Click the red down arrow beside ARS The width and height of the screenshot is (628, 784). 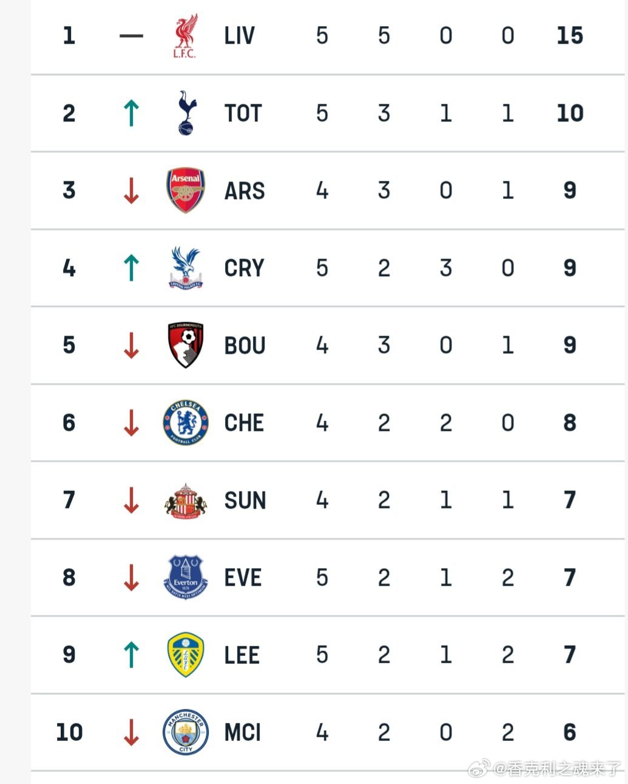131,191
